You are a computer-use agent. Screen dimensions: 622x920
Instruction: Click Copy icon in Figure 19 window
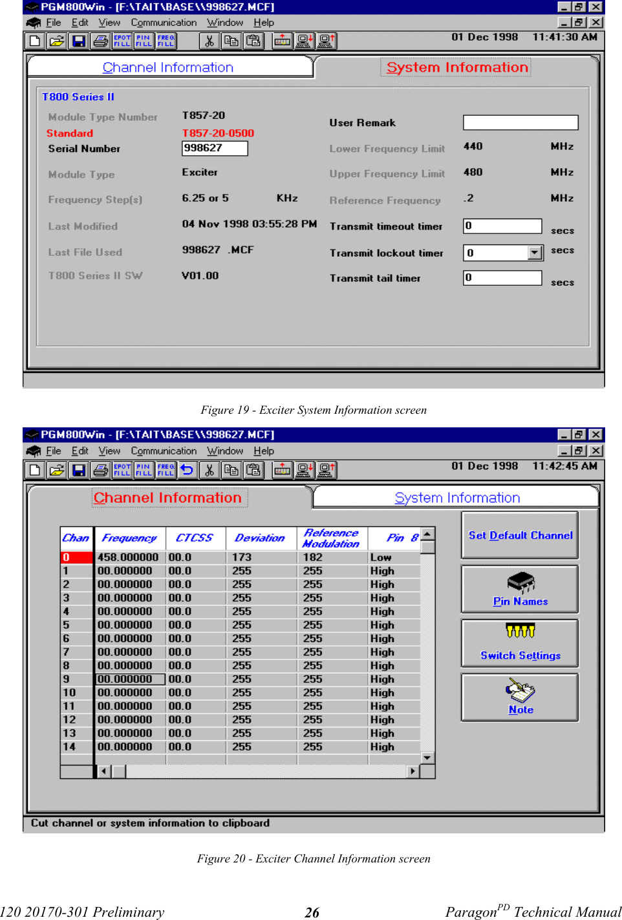(x=231, y=41)
